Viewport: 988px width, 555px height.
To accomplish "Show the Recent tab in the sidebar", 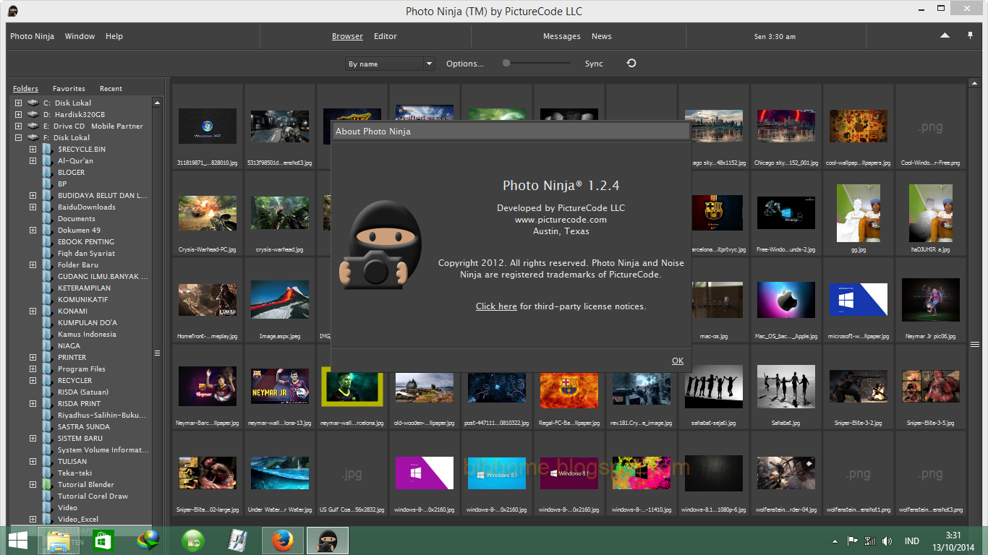I will coord(111,89).
